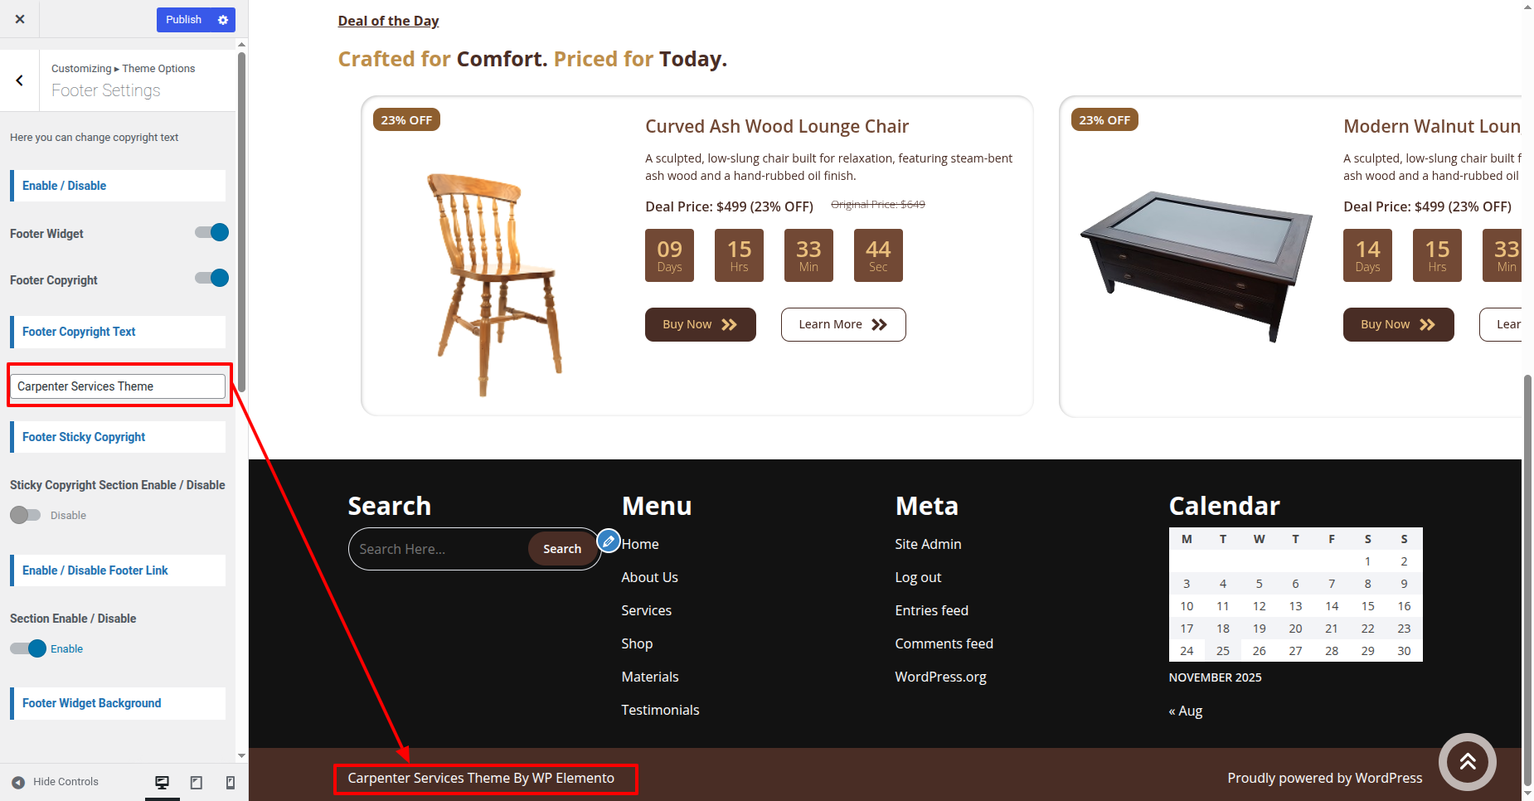The height and width of the screenshot is (801, 1534).
Task: Go to previous month Aug in calendar
Action: (x=1186, y=711)
